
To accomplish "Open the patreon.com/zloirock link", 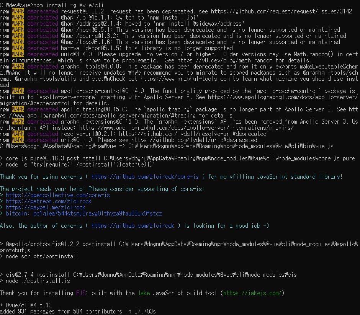I will 48,201.
